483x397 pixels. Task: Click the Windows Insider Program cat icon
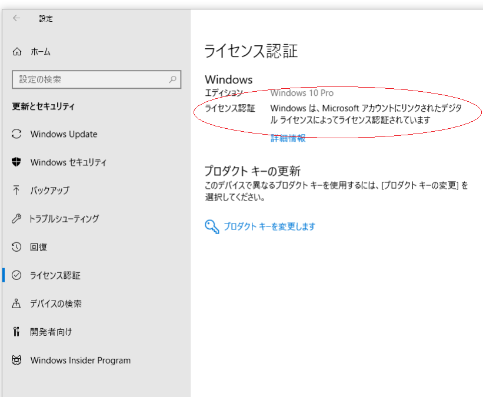tap(16, 360)
